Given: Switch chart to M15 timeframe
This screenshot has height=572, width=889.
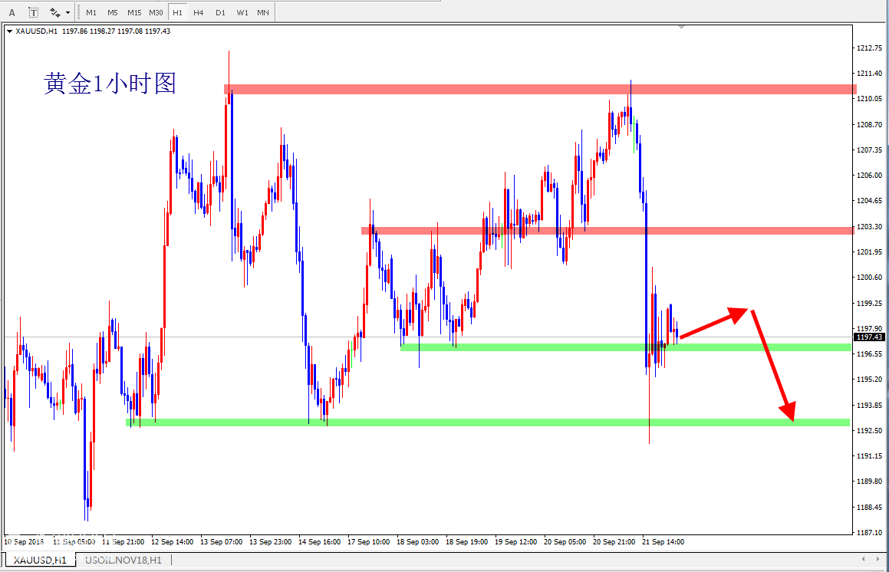Looking at the screenshot, I should (134, 12).
